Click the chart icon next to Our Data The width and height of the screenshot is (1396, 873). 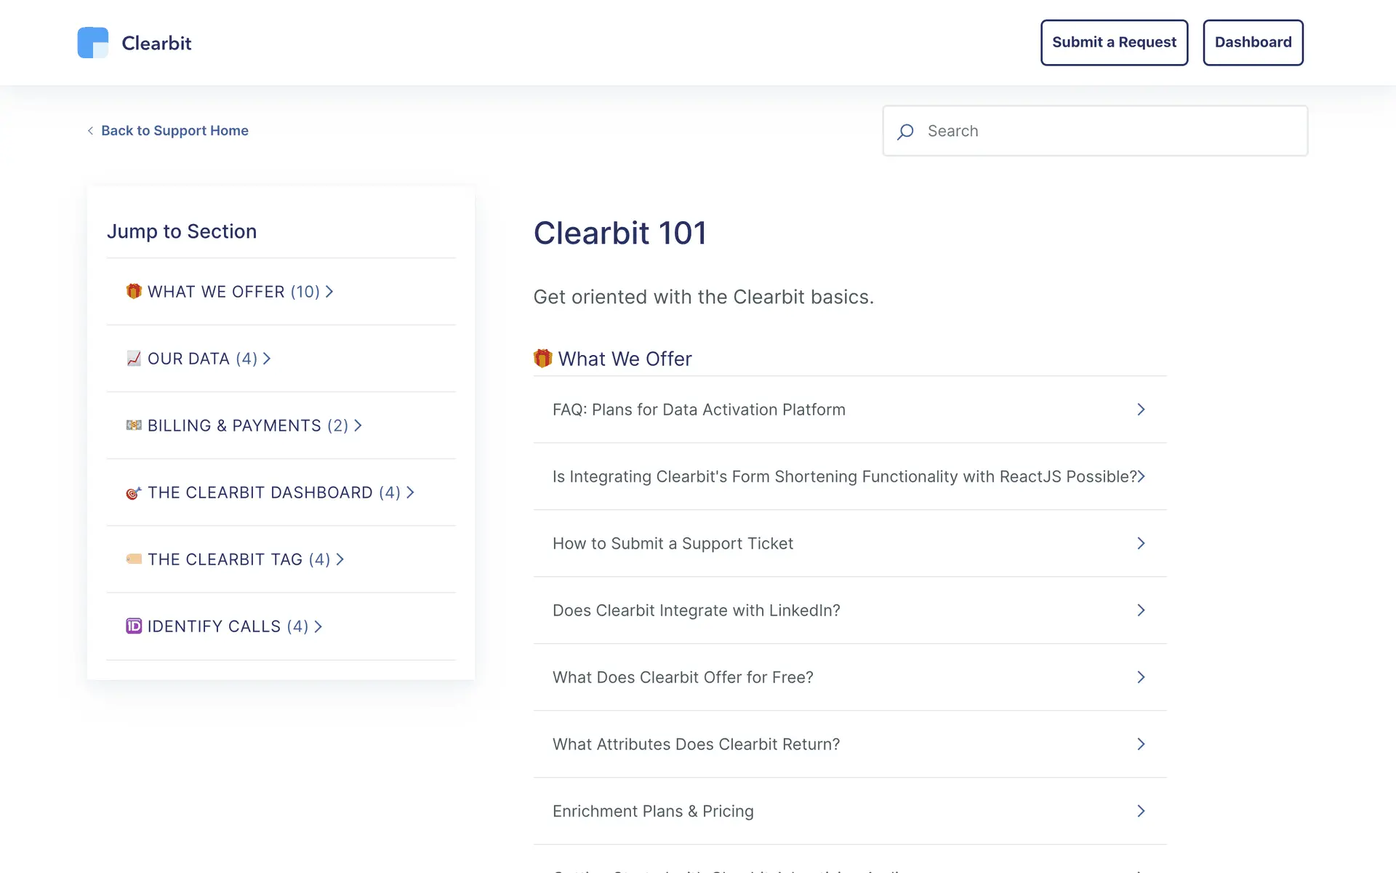pos(134,359)
